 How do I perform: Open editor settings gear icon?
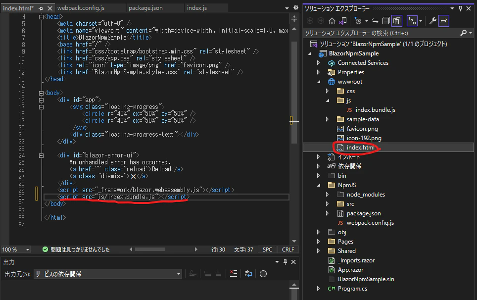point(296,7)
